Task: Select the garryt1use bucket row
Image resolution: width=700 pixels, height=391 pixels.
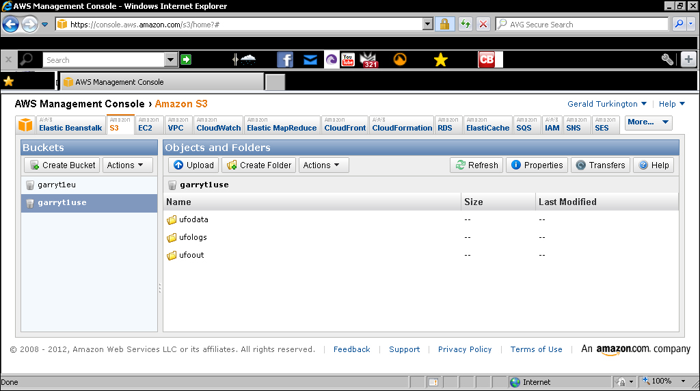Action: [90, 203]
